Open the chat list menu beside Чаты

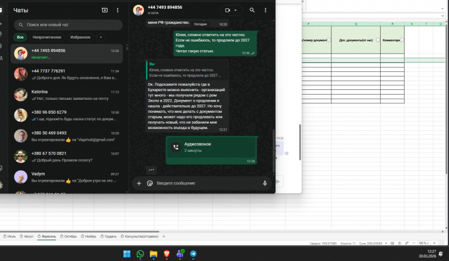[x=118, y=10]
